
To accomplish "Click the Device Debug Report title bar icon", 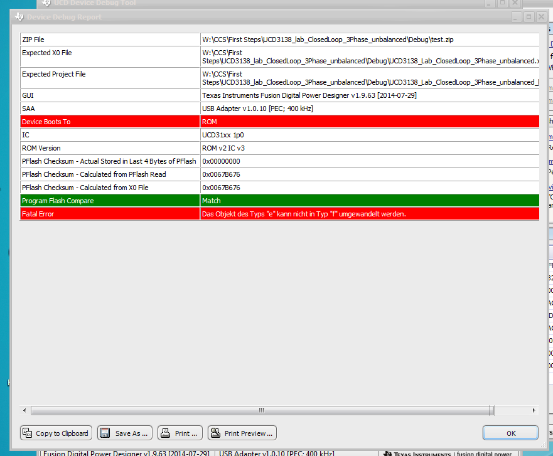I will [19, 16].
